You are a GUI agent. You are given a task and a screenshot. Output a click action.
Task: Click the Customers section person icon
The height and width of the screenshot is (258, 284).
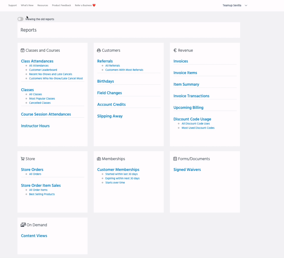(x=99, y=50)
